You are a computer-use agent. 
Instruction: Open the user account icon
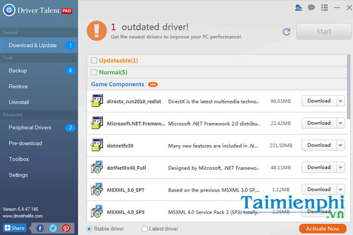point(298,8)
